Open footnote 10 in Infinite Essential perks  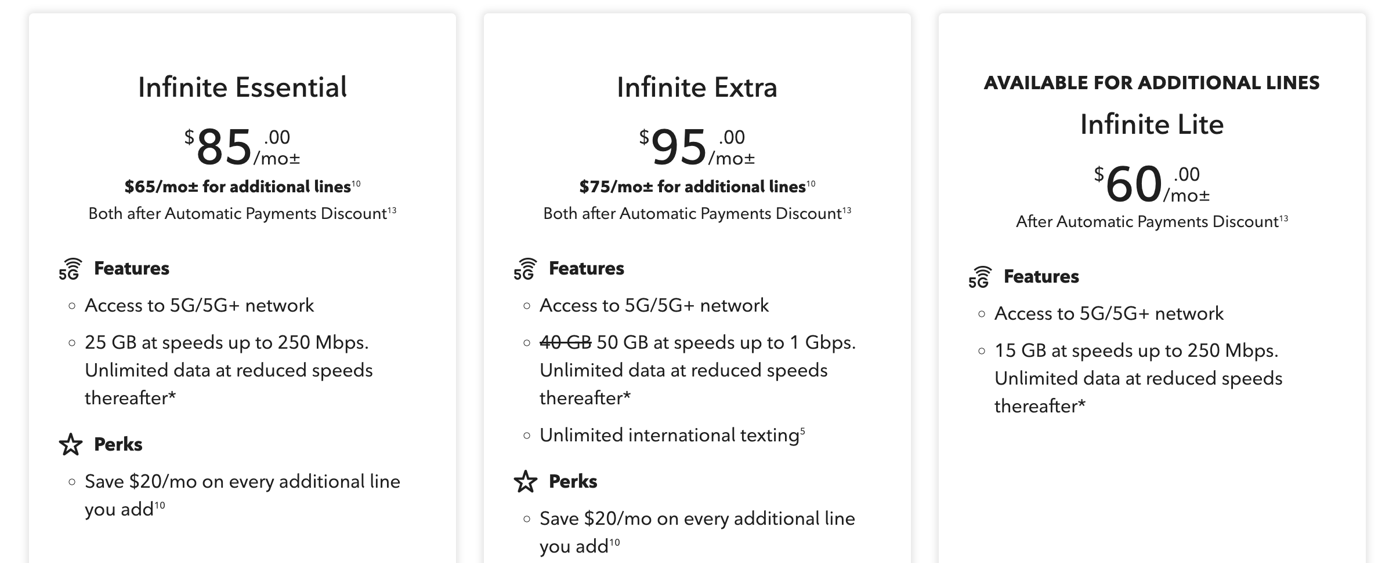click(x=160, y=506)
